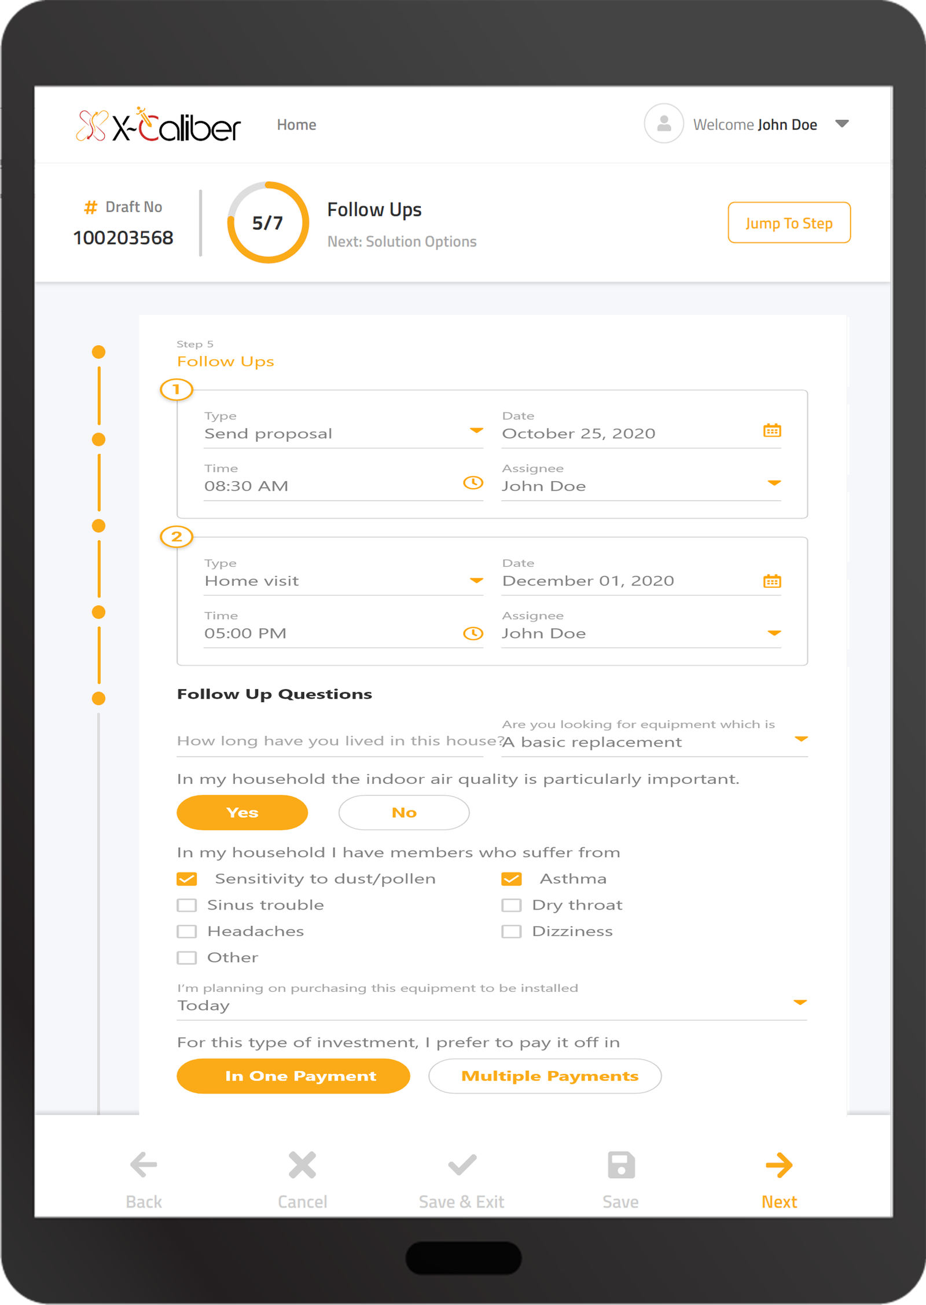This screenshot has width=926, height=1305.
Task: Expand the installation timing Today dropdown
Action: click(x=799, y=1002)
